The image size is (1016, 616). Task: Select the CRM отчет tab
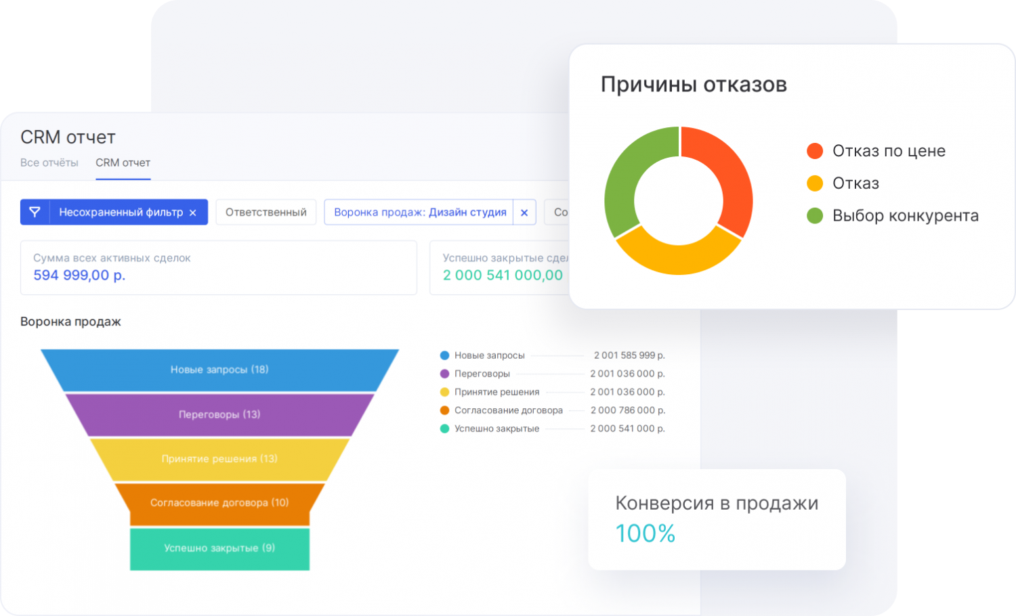coord(123,162)
